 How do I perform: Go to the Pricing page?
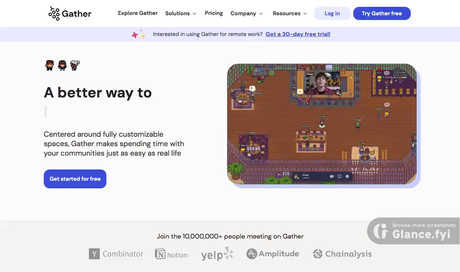214,13
